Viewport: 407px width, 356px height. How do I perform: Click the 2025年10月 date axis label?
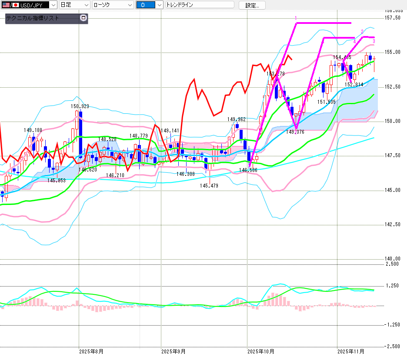(260, 351)
